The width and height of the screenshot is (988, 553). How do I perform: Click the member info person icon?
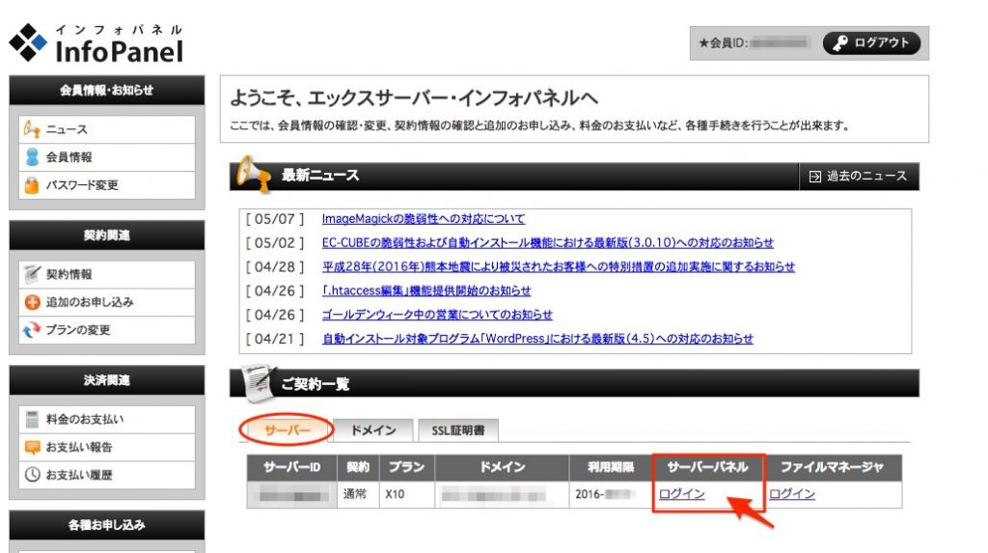coord(32,157)
